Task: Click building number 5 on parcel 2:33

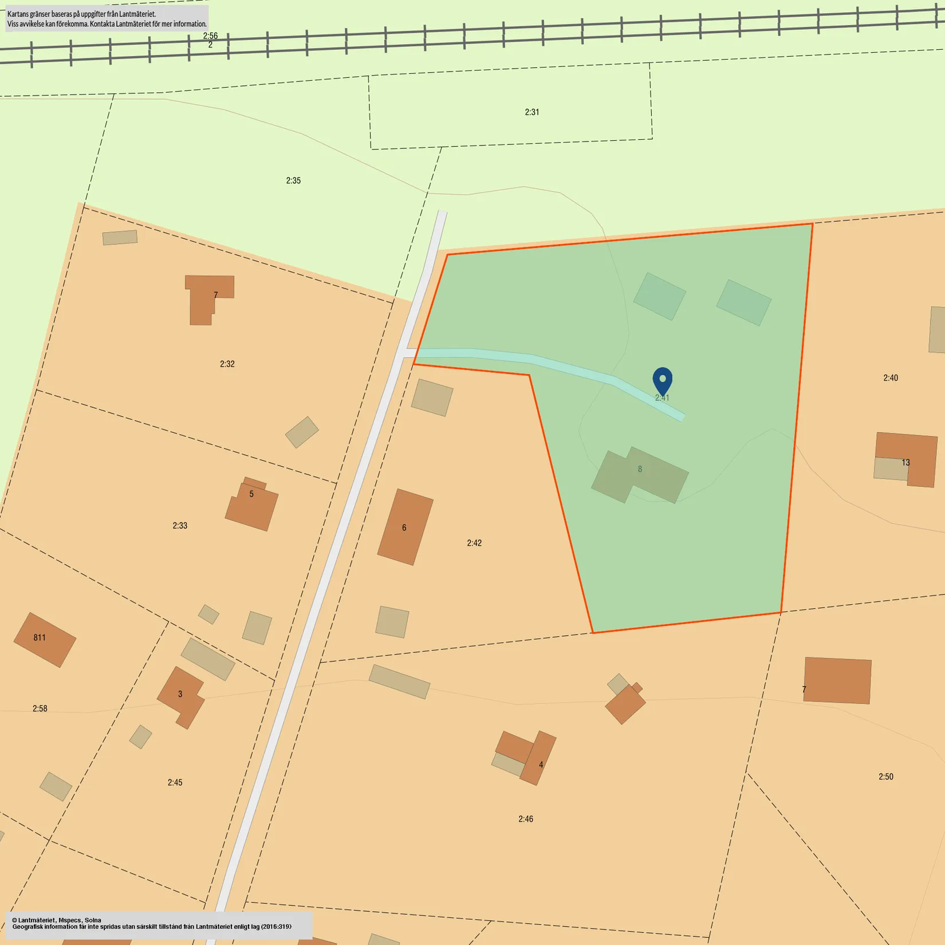Action: click(251, 494)
